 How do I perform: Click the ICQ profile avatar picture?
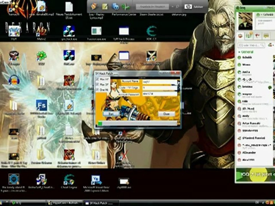(245, 21)
